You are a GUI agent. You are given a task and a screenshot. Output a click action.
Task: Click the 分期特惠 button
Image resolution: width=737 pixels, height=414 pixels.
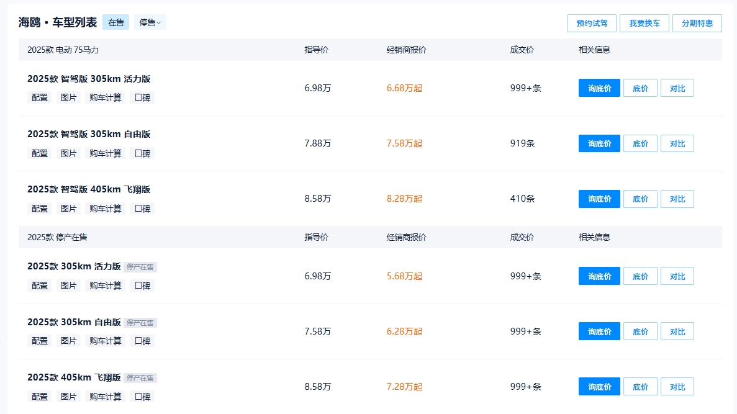coord(697,23)
